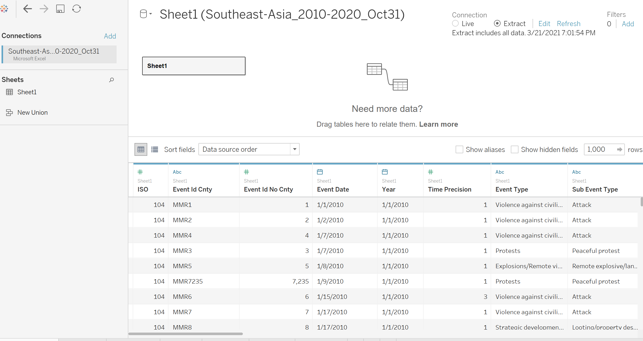Click the refresh data source icon
This screenshot has height=341, width=643.
[x=76, y=9]
